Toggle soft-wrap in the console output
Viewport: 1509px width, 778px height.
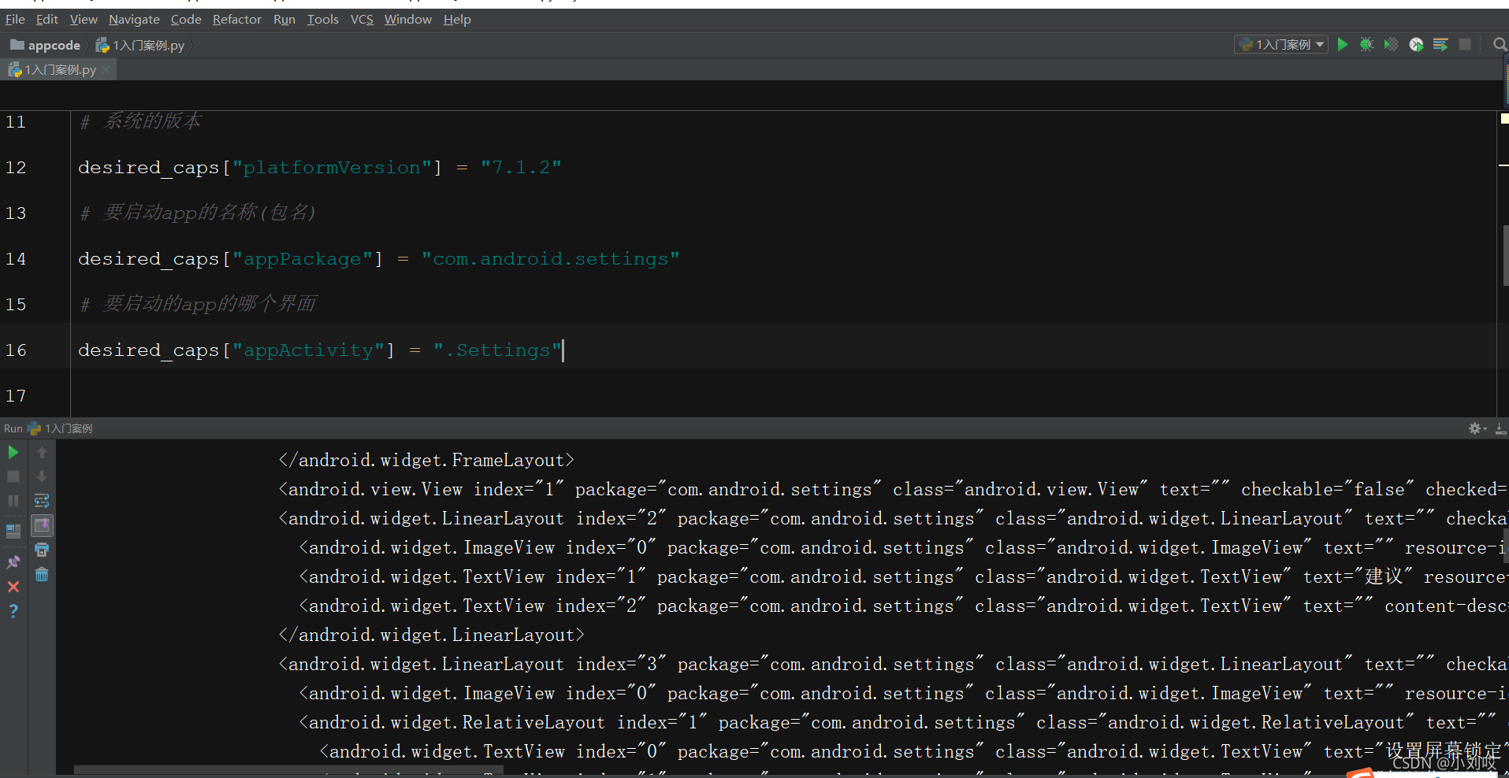click(x=41, y=500)
